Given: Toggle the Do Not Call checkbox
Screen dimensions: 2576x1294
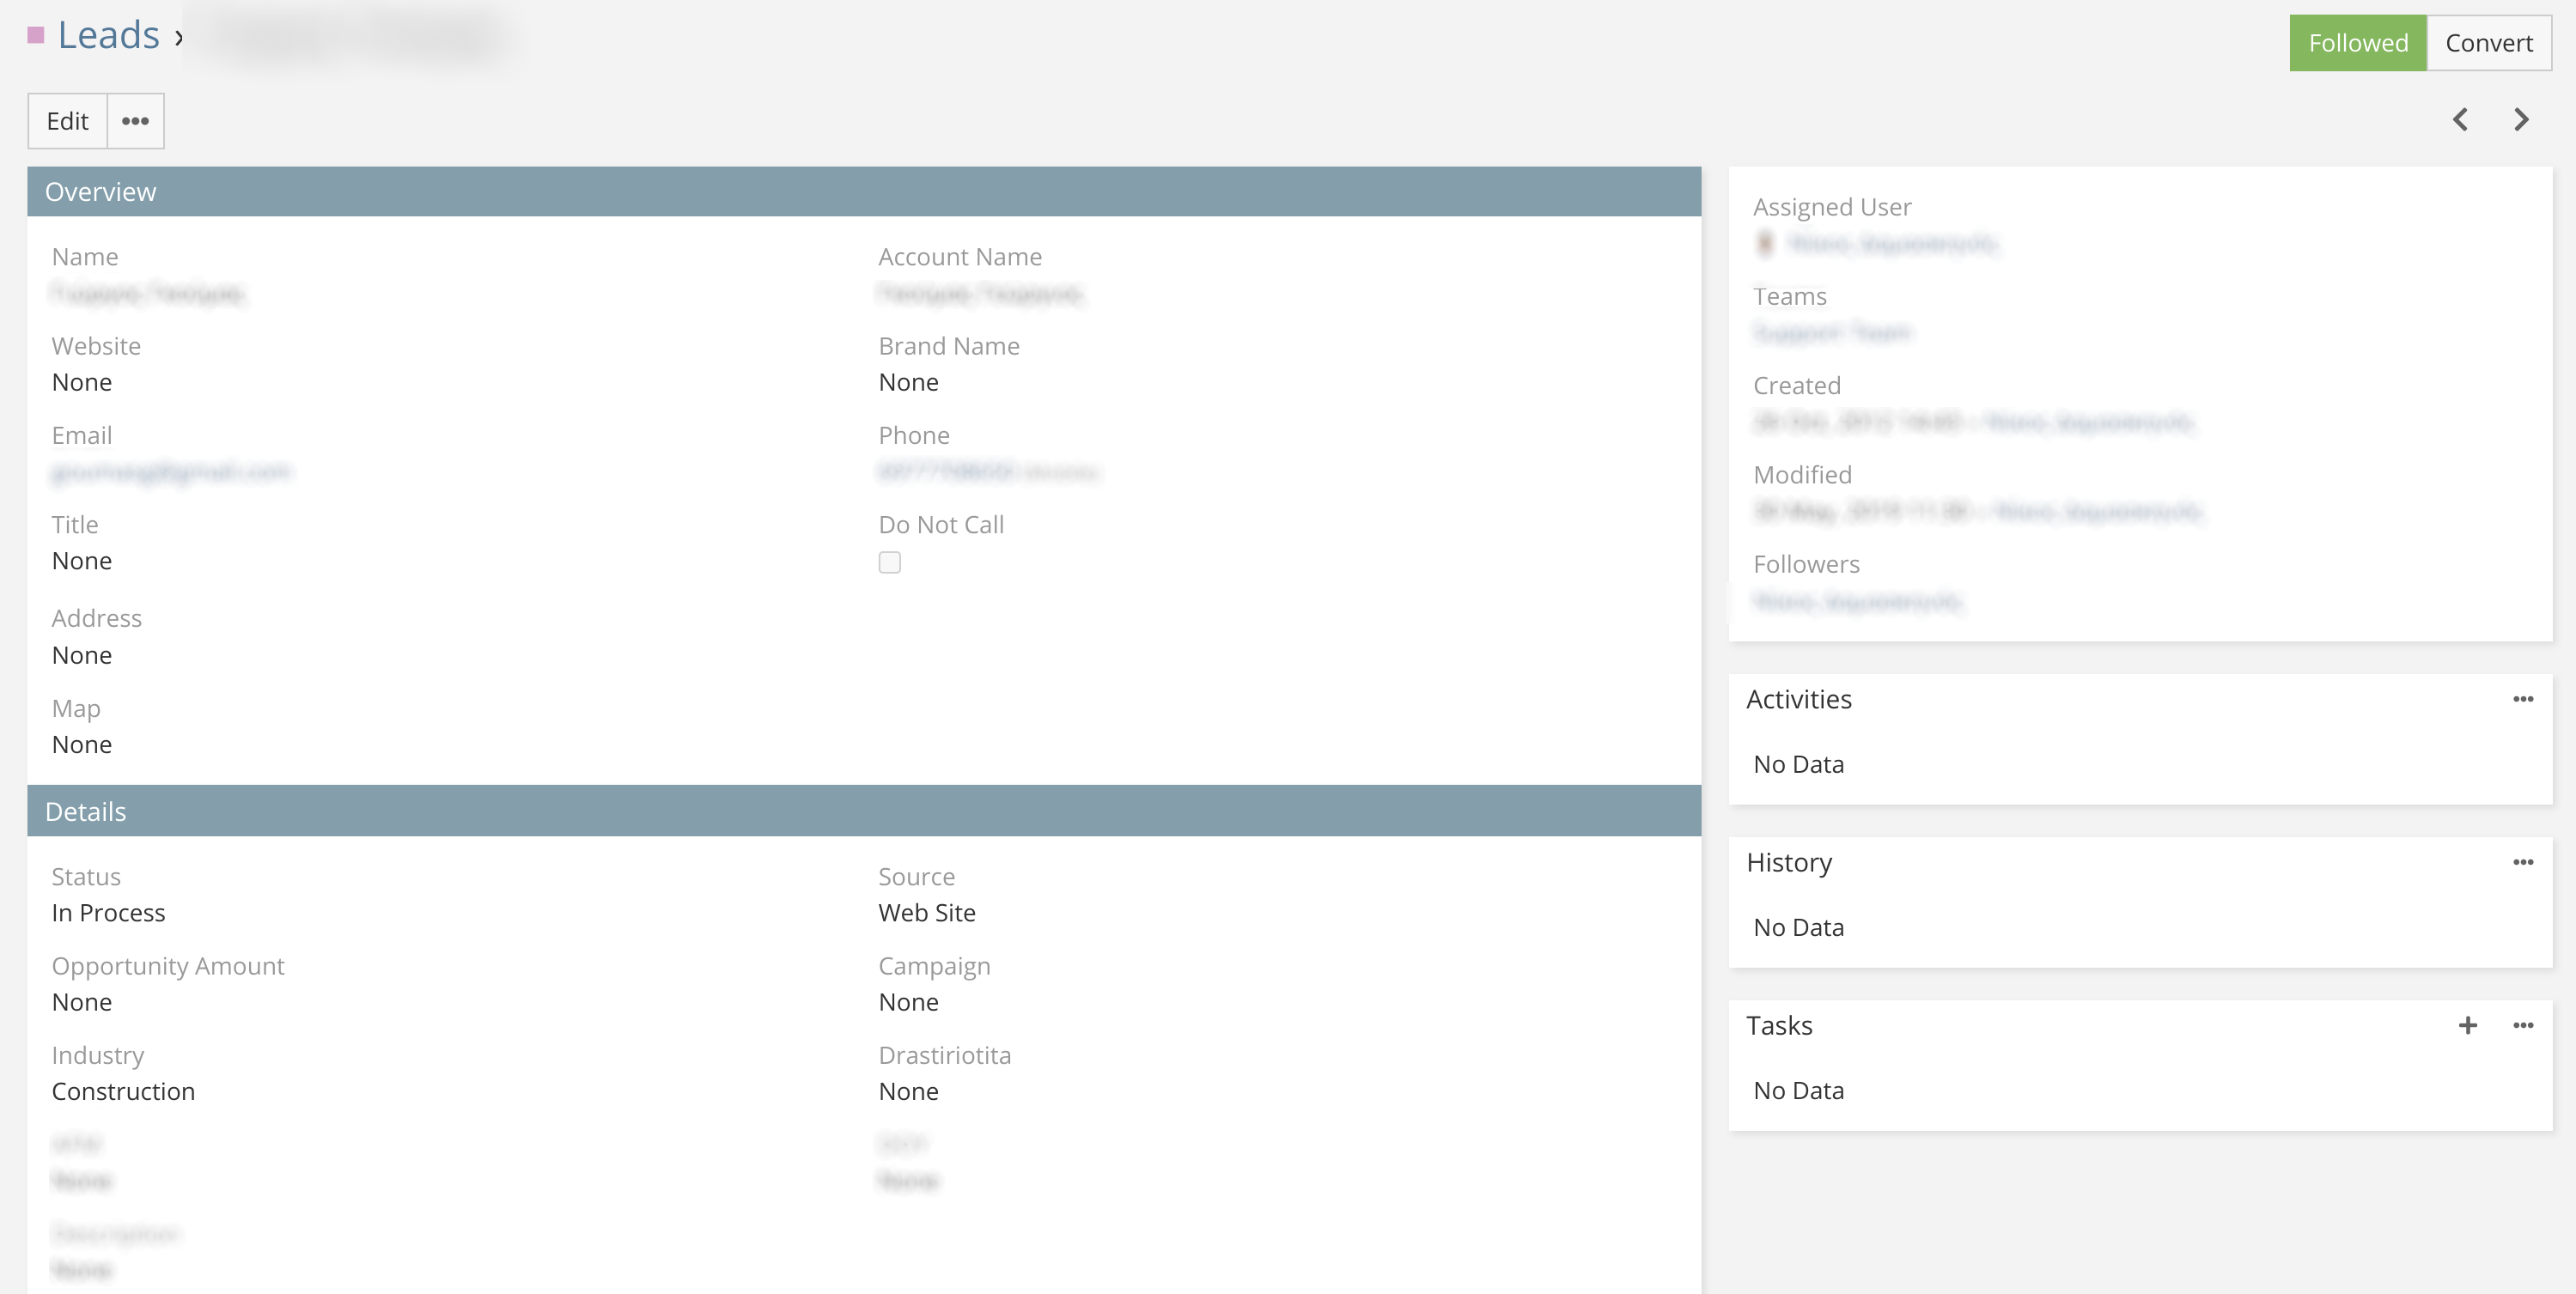Looking at the screenshot, I should [x=889, y=563].
